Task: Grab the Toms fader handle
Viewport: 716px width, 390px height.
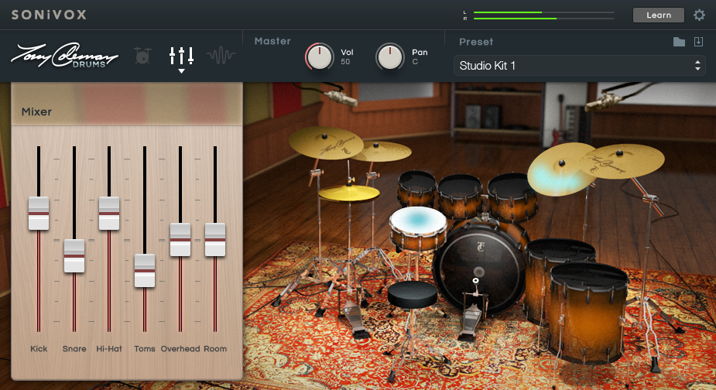Action: pyautogui.click(x=145, y=270)
